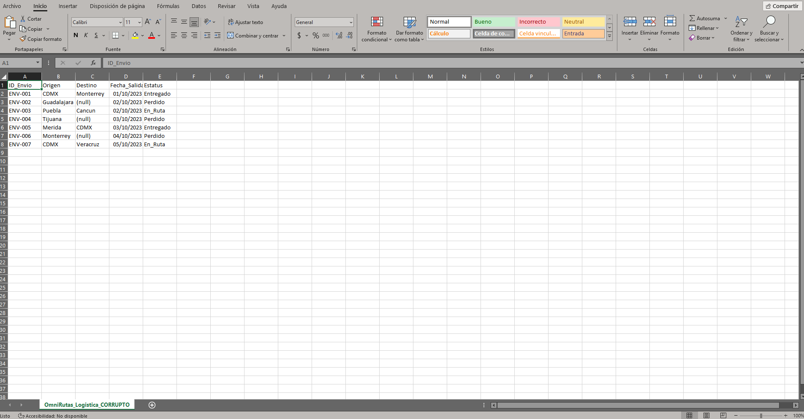Viewport: 804px width, 419px height.
Task: Click the Italic (K) formatting icon
Action: pos(86,35)
